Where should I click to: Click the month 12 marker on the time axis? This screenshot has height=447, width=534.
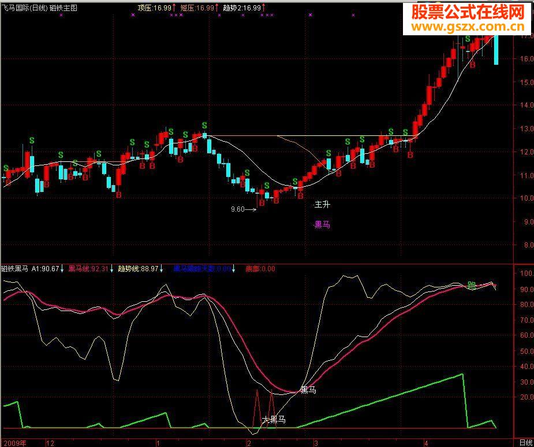pos(50,444)
